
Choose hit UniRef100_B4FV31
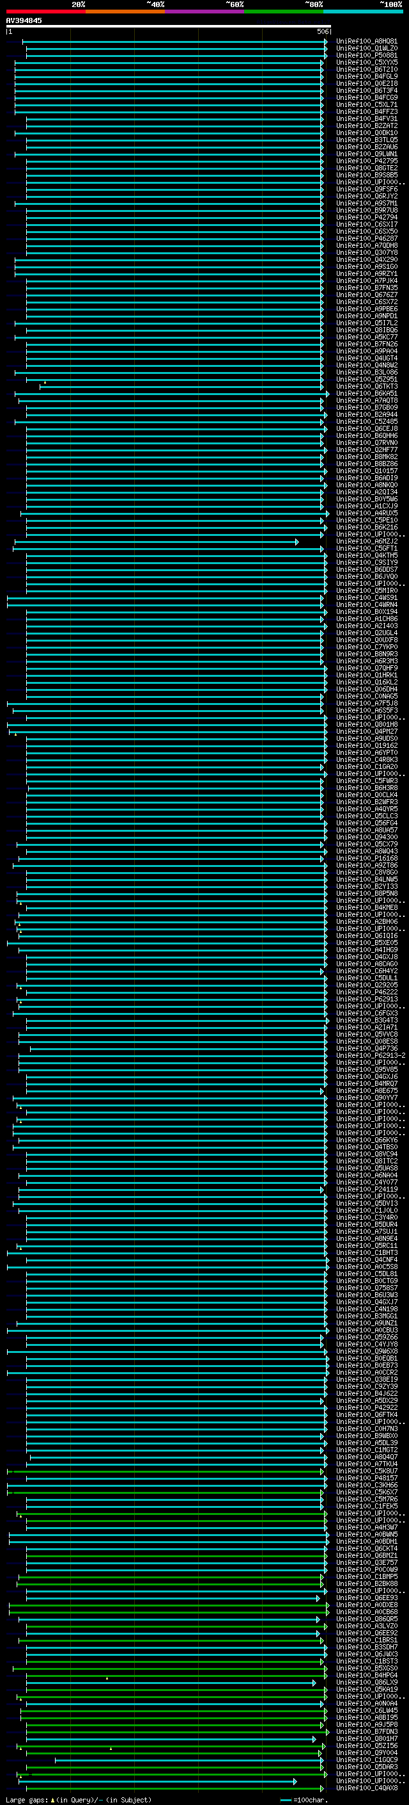coord(366,119)
